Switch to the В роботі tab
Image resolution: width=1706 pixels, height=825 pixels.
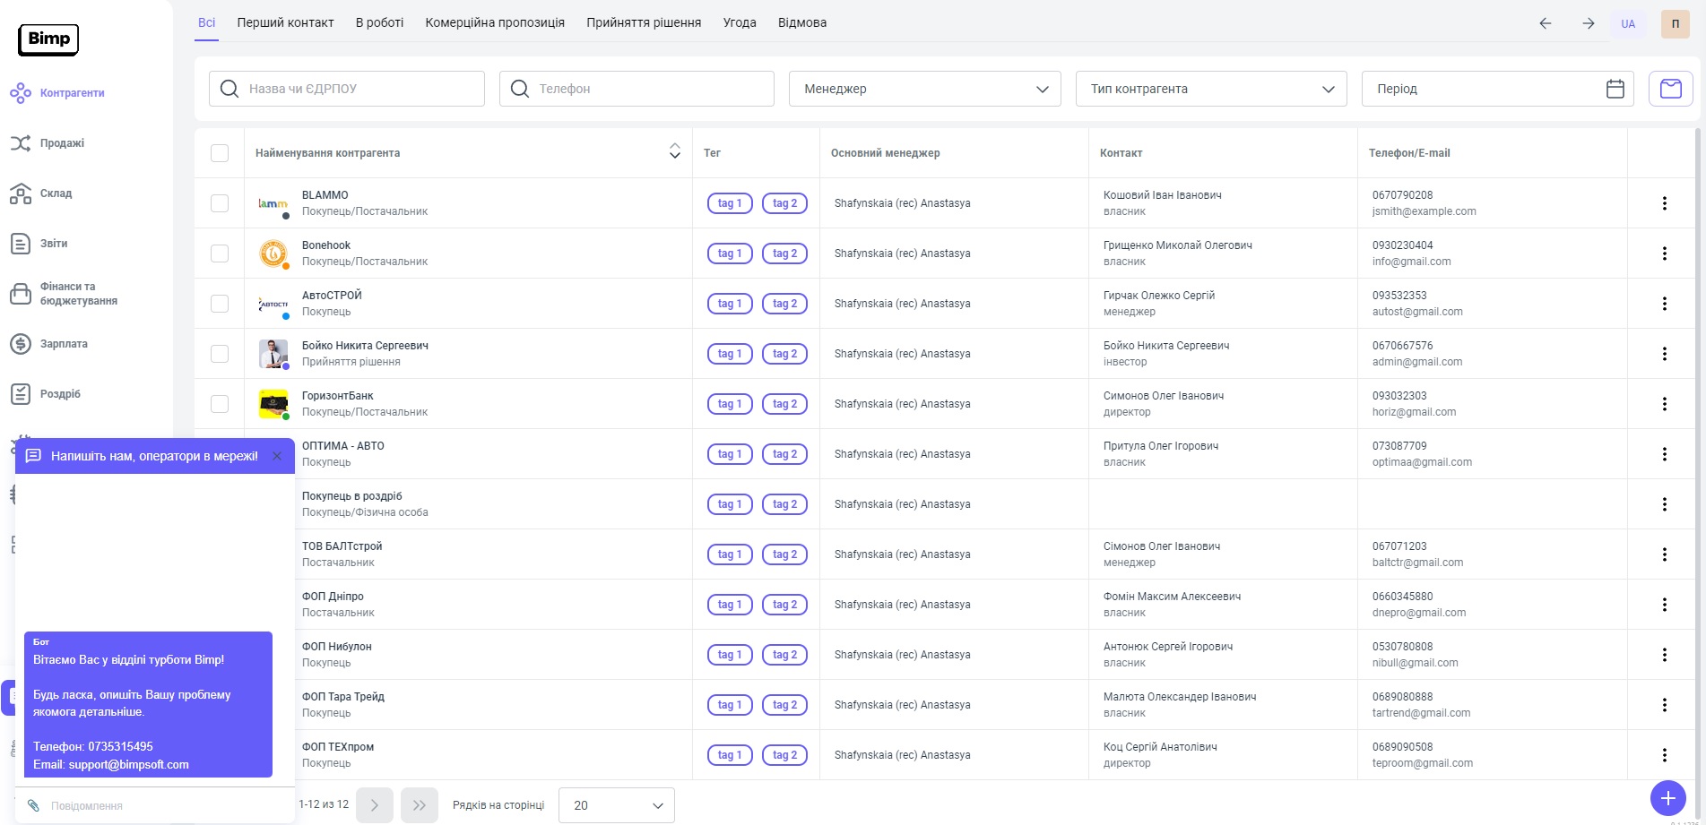click(x=379, y=22)
